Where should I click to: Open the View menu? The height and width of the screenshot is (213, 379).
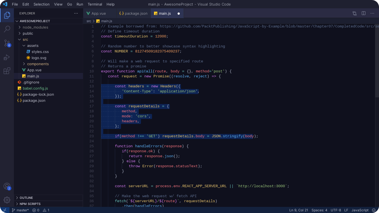[x=58, y=4]
